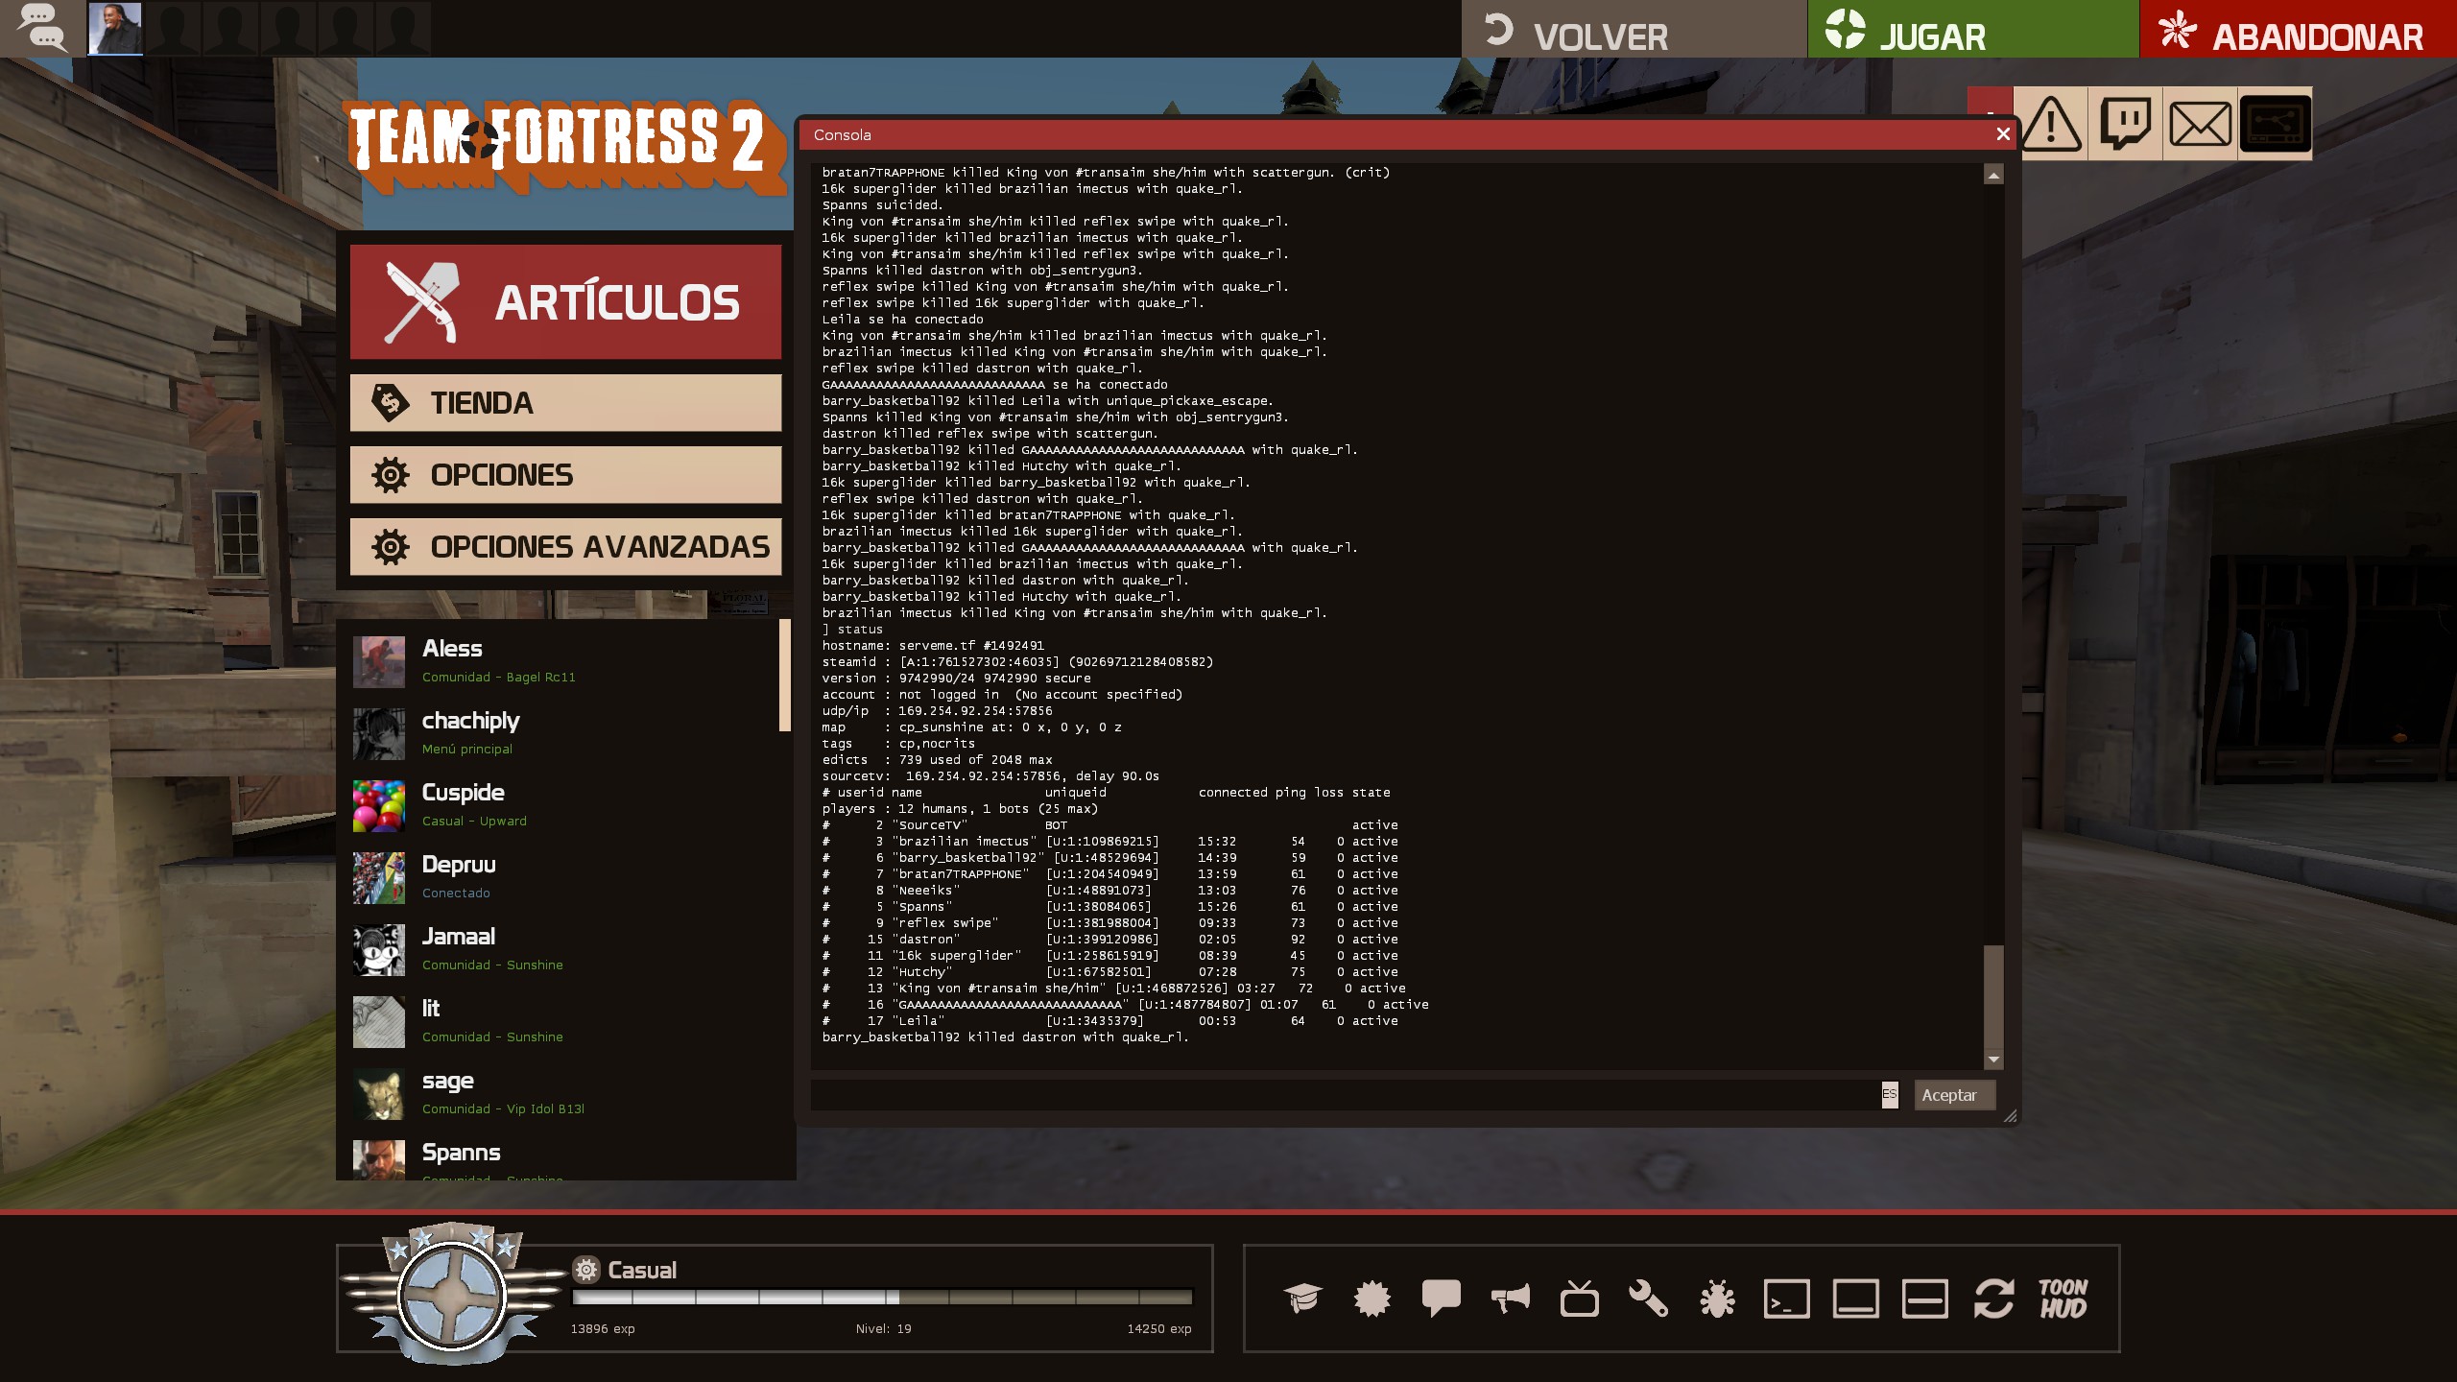Click the console command input field
The height and width of the screenshot is (1382, 2457).
1344,1095
